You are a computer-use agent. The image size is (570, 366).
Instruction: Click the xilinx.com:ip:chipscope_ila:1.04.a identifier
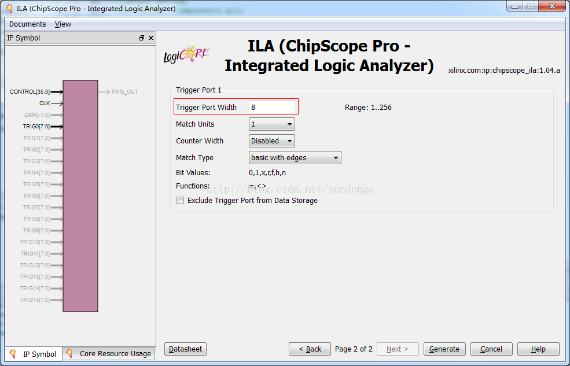(504, 71)
